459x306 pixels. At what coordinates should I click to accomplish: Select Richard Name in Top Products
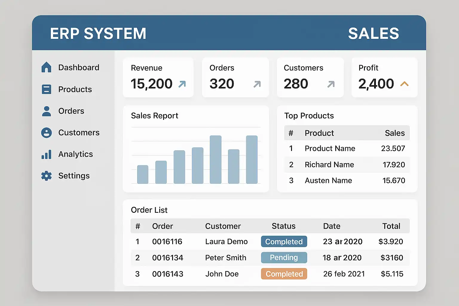point(329,165)
